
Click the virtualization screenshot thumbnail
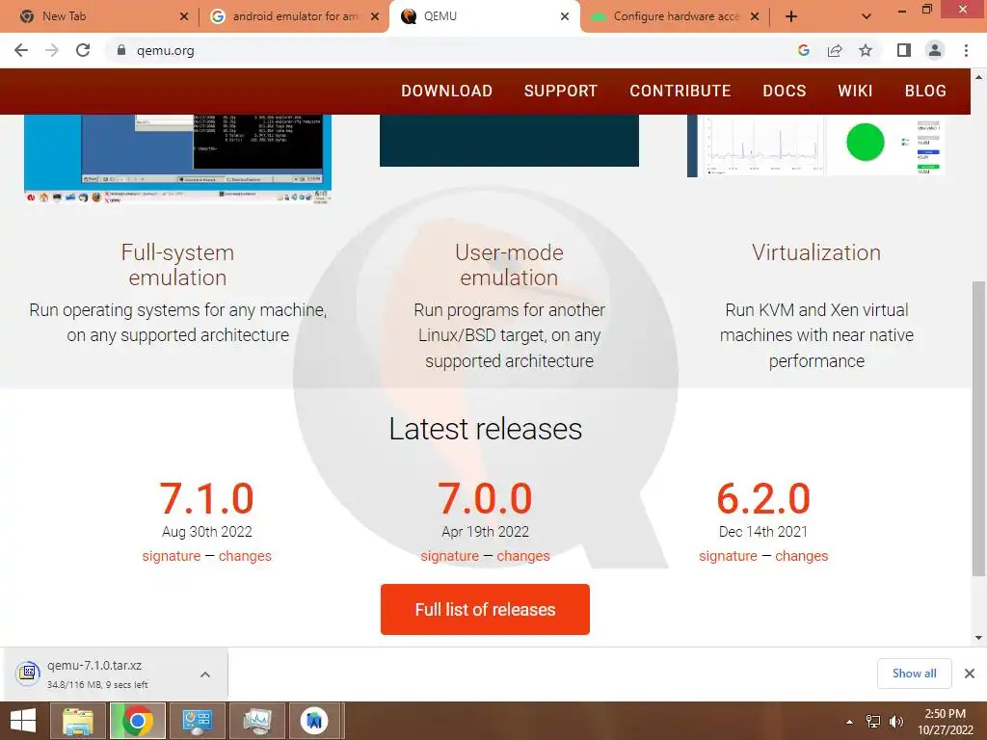(816, 145)
